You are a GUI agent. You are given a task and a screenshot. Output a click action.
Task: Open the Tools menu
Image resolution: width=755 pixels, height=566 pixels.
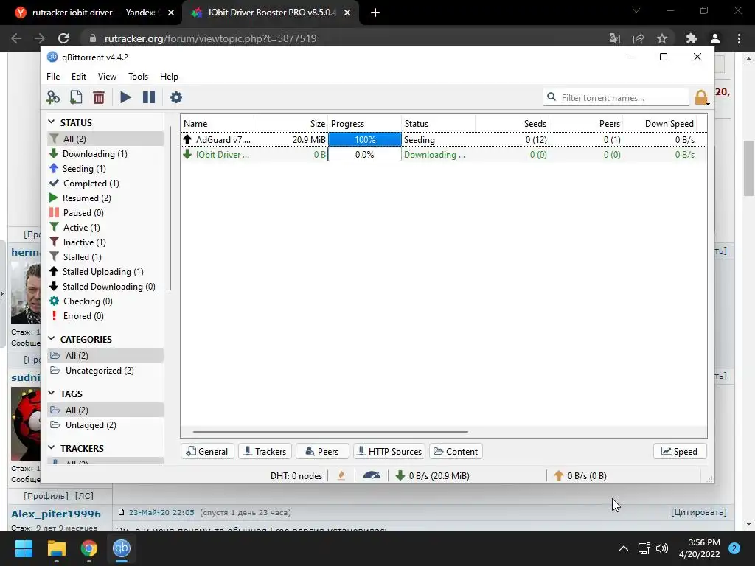(138, 77)
